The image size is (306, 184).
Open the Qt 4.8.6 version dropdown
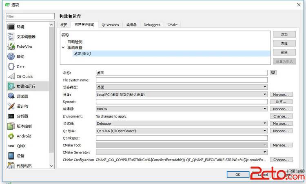pos(182,131)
